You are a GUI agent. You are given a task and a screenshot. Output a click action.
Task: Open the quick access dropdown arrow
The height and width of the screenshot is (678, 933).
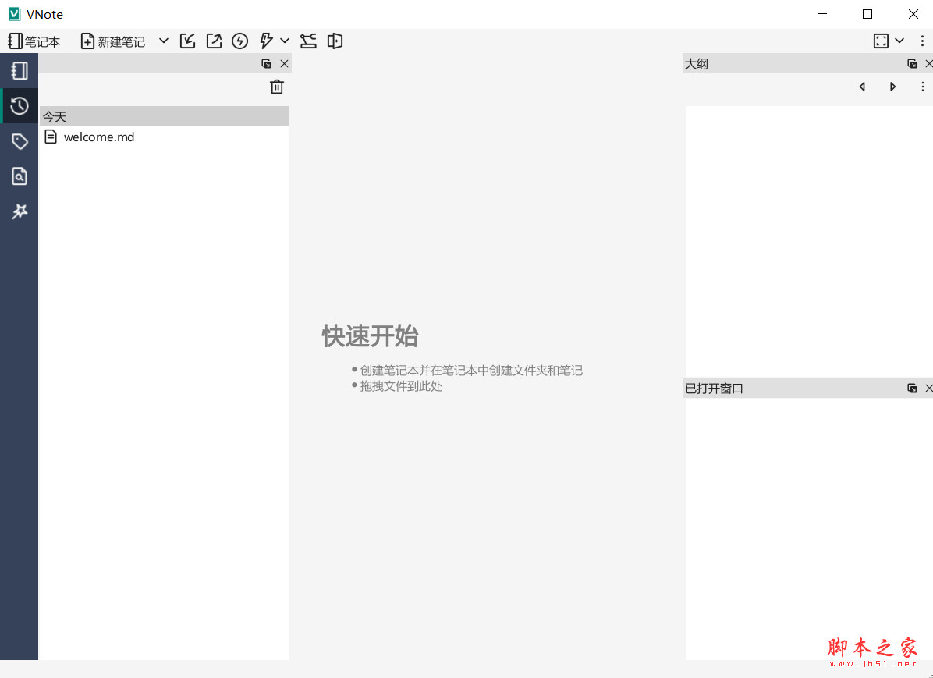pos(284,41)
